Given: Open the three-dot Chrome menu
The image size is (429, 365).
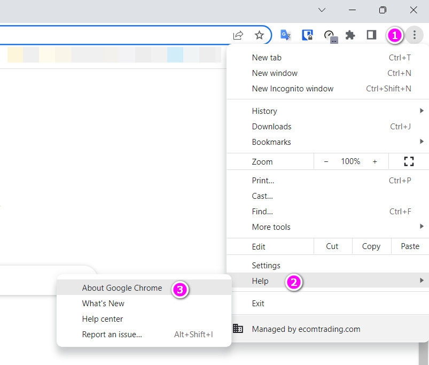Looking at the screenshot, I should click(x=415, y=35).
